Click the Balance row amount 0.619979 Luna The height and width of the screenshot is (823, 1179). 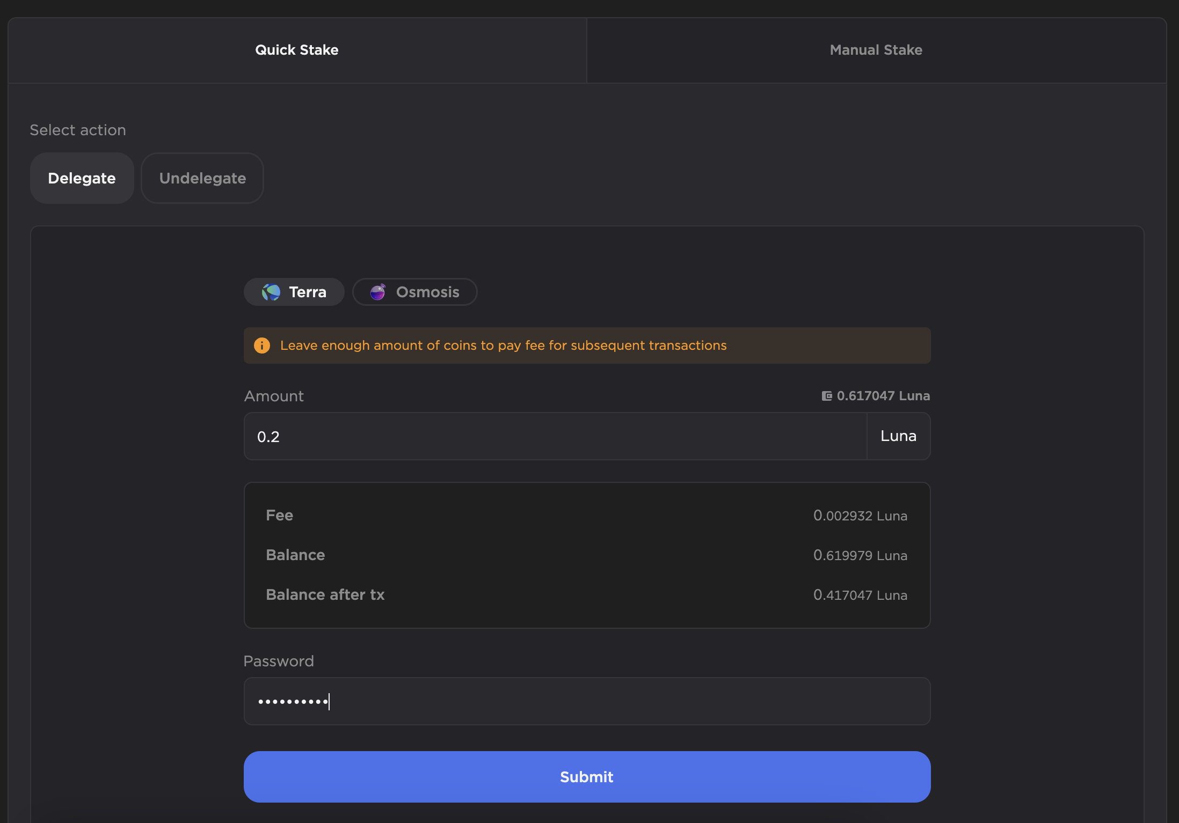tap(860, 555)
